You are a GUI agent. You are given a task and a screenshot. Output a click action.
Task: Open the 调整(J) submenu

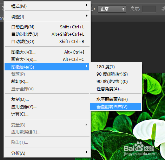click(x=47, y=16)
